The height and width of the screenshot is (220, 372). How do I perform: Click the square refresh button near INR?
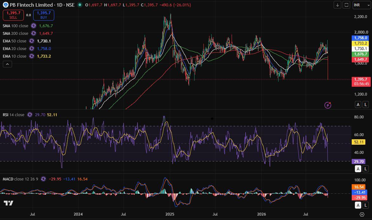(x=347, y=5)
